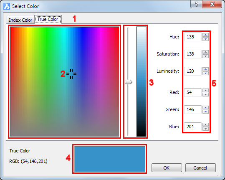Switch to the Index Color tab
This screenshot has width=225, height=180.
(20, 20)
